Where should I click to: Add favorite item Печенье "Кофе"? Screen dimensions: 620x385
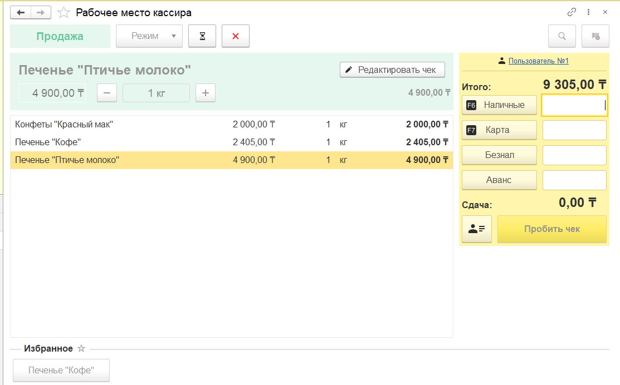point(61,370)
